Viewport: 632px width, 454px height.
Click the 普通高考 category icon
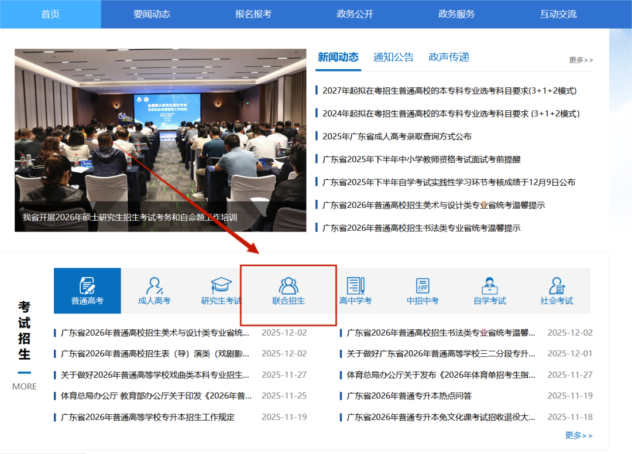pos(87,286)
